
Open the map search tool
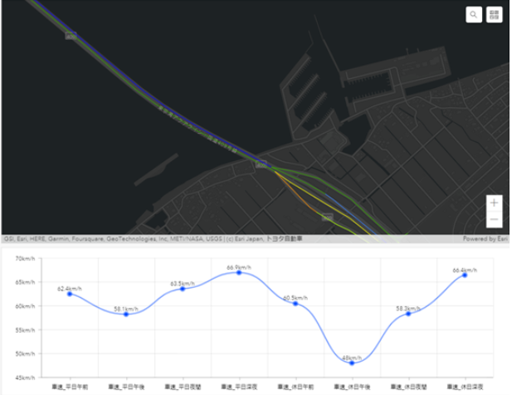pos(474,14)
